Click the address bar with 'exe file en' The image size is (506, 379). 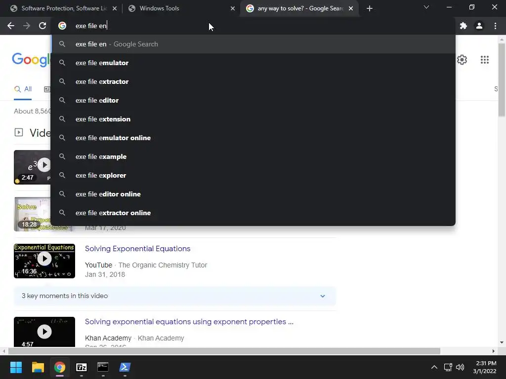253,26
